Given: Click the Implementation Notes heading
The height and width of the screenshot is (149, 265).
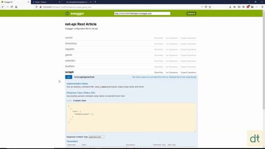Looking at the screenshot, I should (77, 84).
